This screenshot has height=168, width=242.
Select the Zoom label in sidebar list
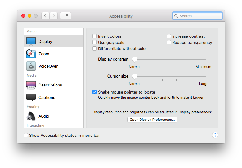pyautogui.click(x=44, y=54)
